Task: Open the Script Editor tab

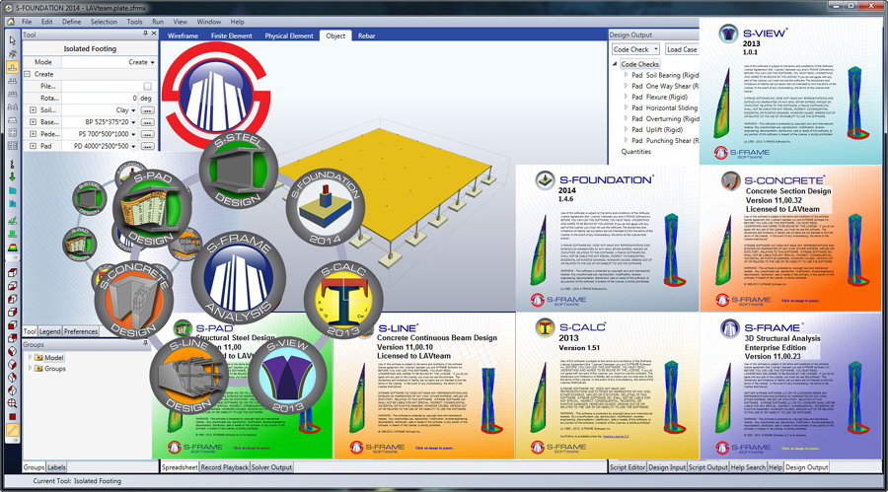Action: click(628, 467)
